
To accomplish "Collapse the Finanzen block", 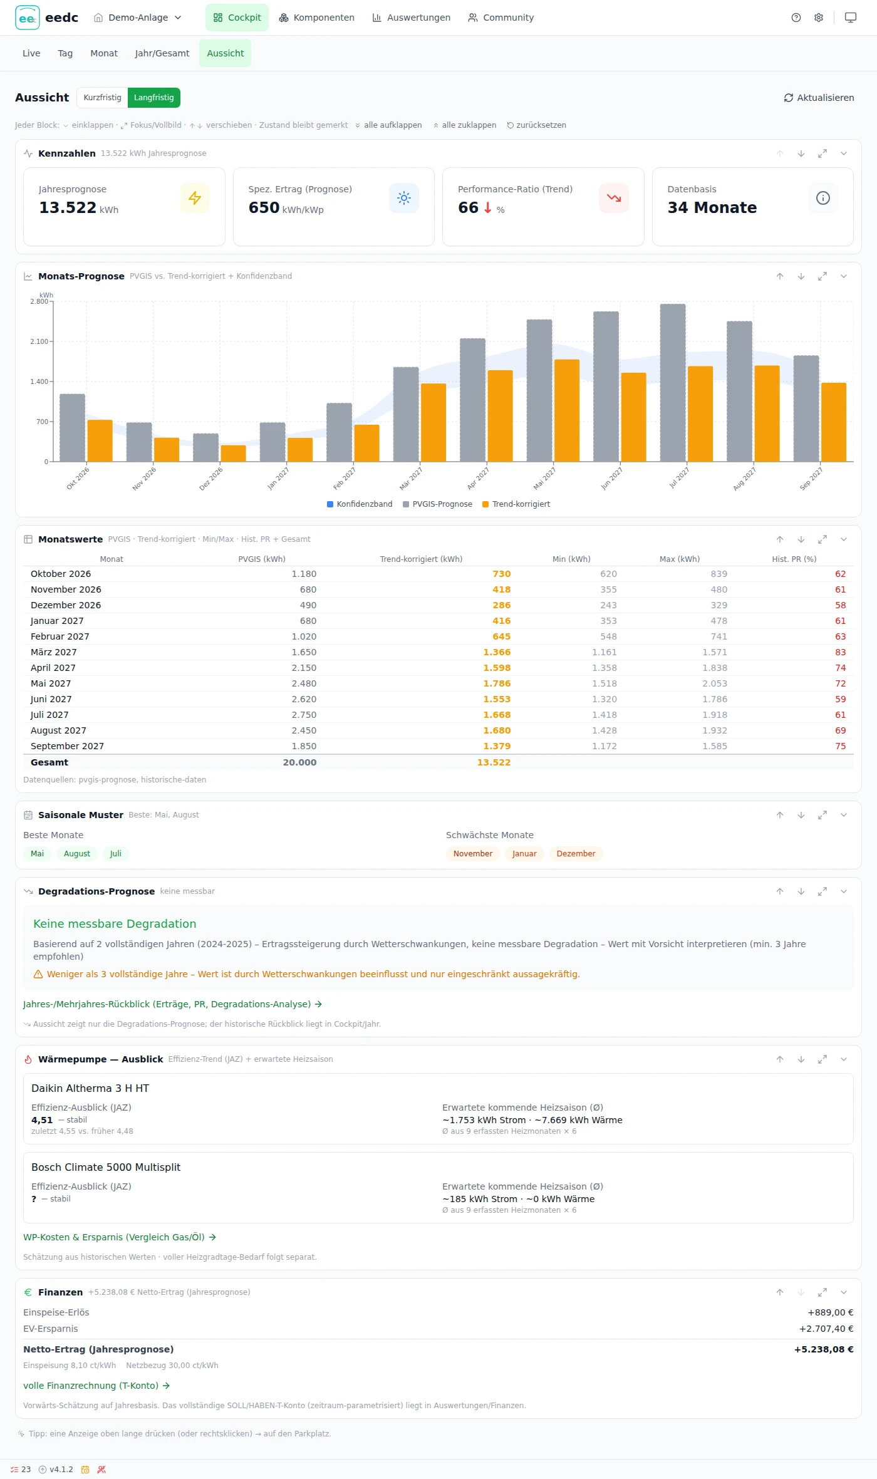I will (844, 1292).
